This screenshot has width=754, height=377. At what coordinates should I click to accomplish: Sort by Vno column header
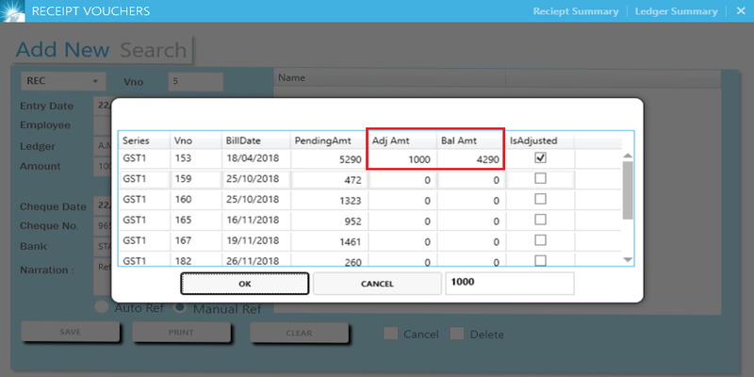coord(196,140)
